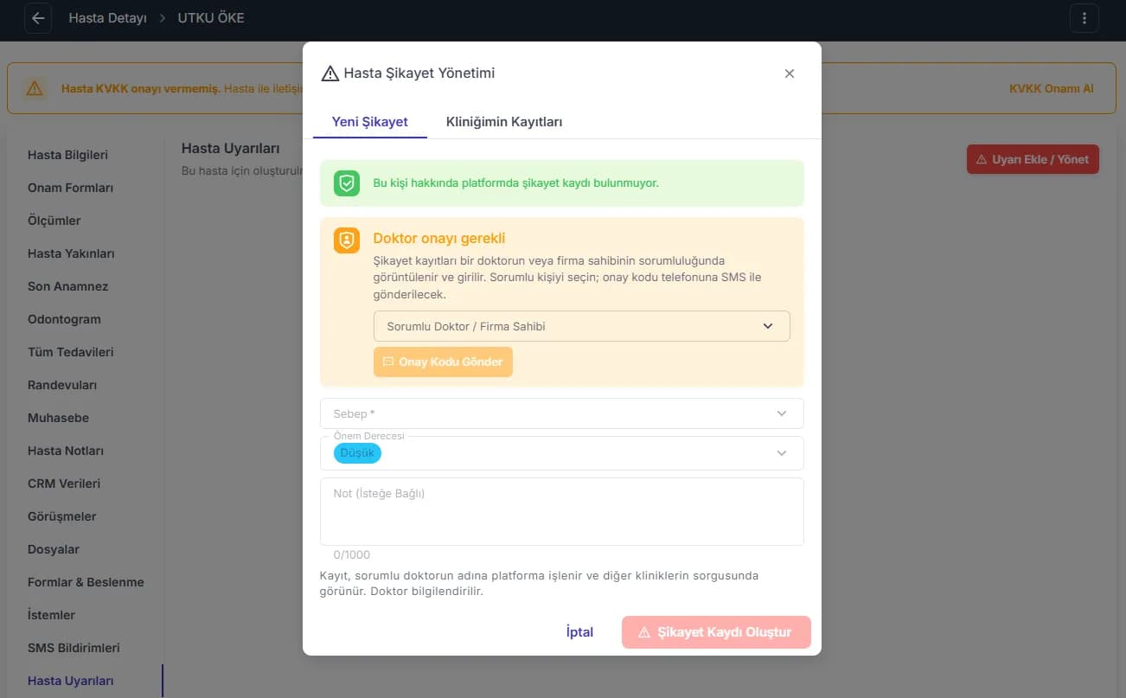The image size is (1126, 698).
Task: Click Onay Kodu Gönder button
Action: pyautogui.click(x=443, y=362)
